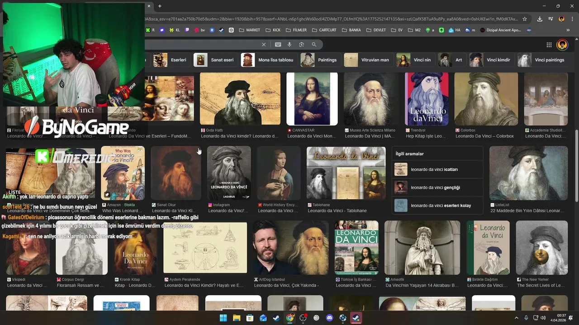Click the magnifier search icon

(x=314, y=45)
